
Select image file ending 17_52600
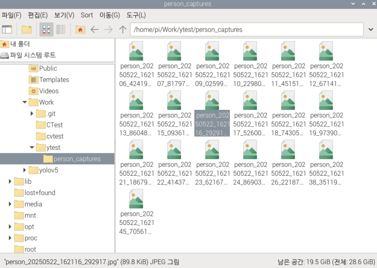click(x=250, y=113)
